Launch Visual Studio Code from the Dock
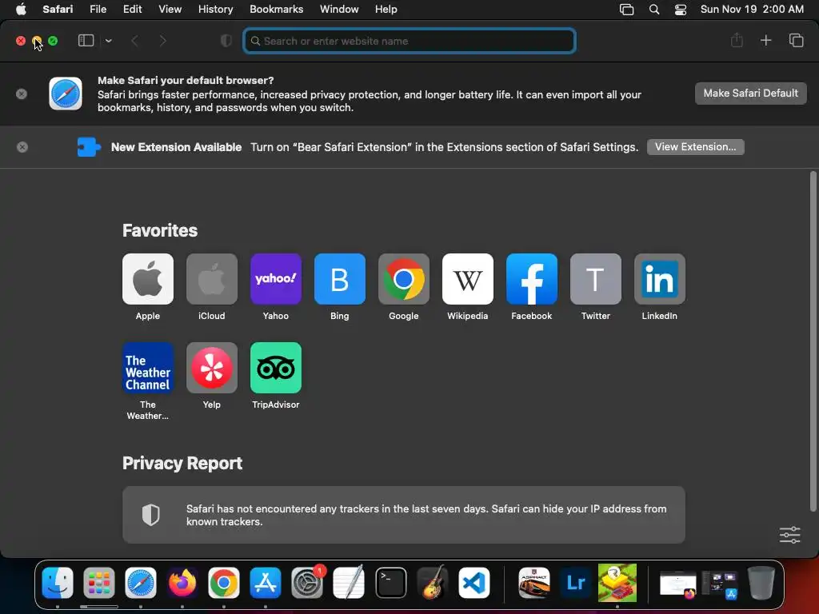The width and height of the screenshot is (819, 614). 474,582
